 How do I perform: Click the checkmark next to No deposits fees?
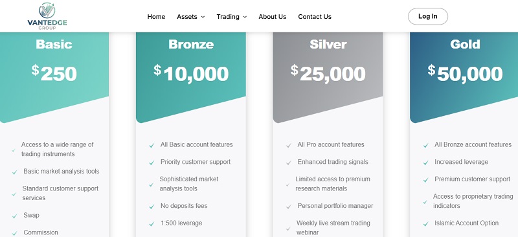(x=152, y=207)
